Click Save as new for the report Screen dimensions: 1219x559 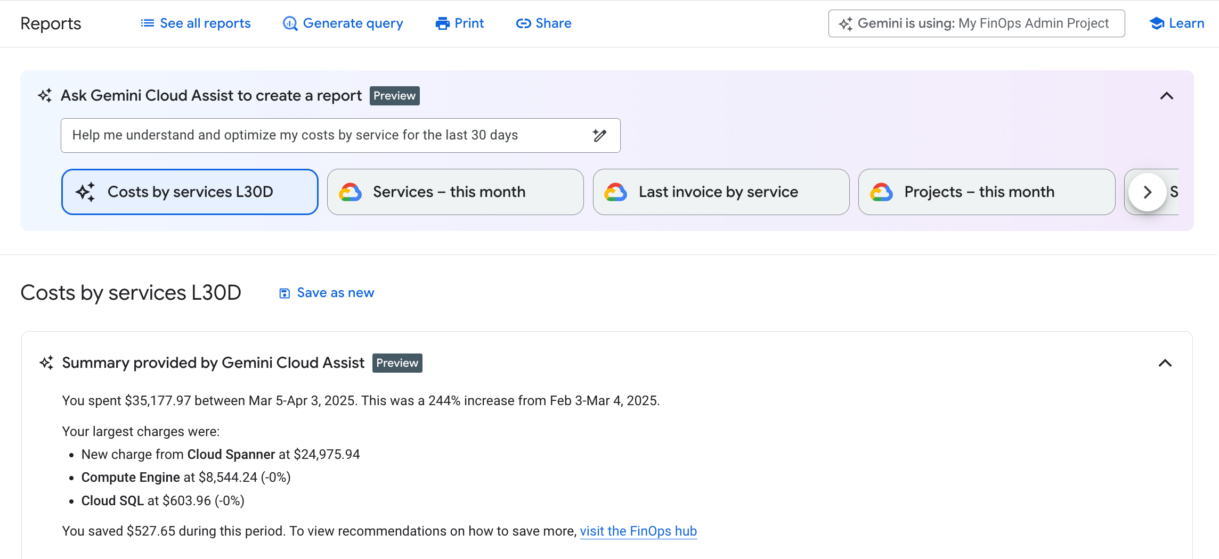(x=335, y=293)
